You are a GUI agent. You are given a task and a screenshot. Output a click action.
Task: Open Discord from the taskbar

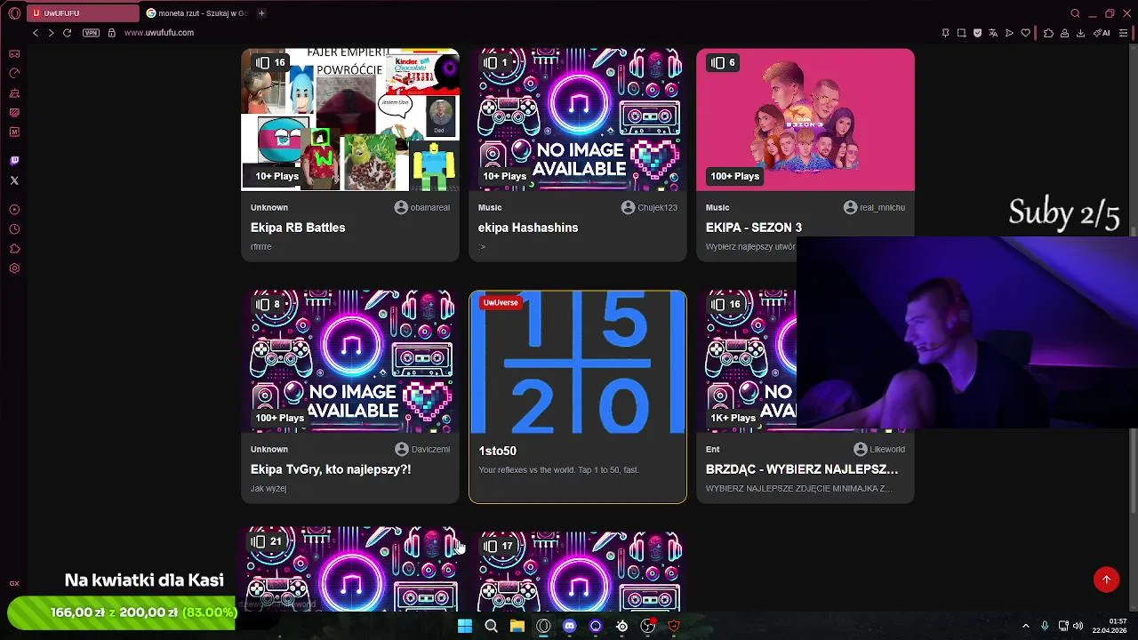(570, 626)
